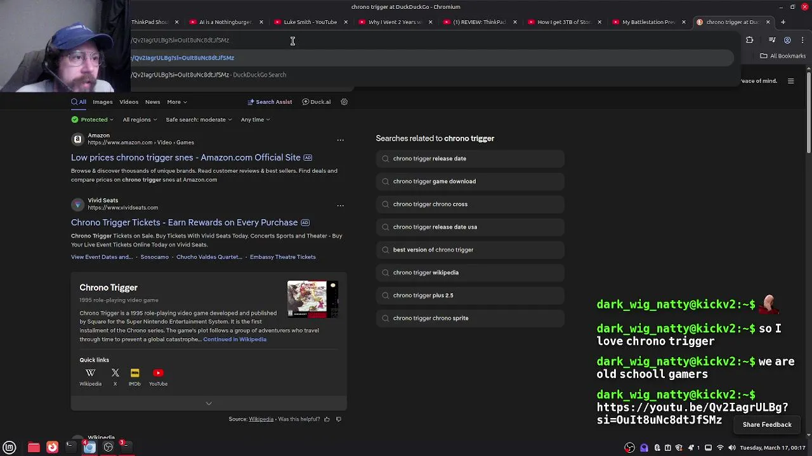Open the Amazon Low prices chrono trigger link
This screenshot has height=456, width=812.
(186, 158)
